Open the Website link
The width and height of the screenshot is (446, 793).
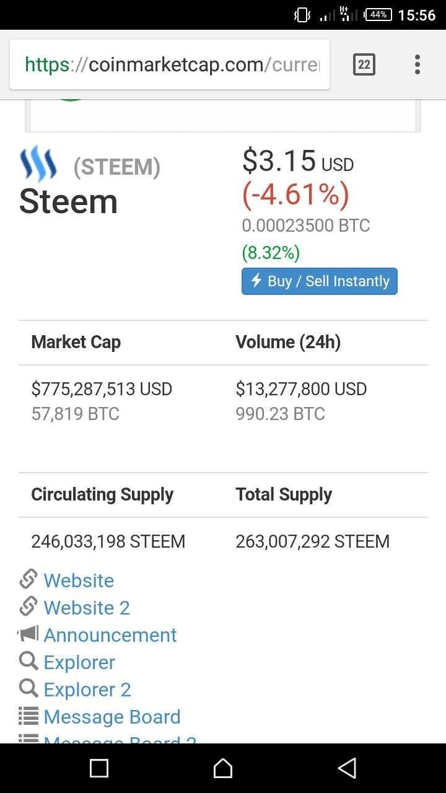click(79, 581)
